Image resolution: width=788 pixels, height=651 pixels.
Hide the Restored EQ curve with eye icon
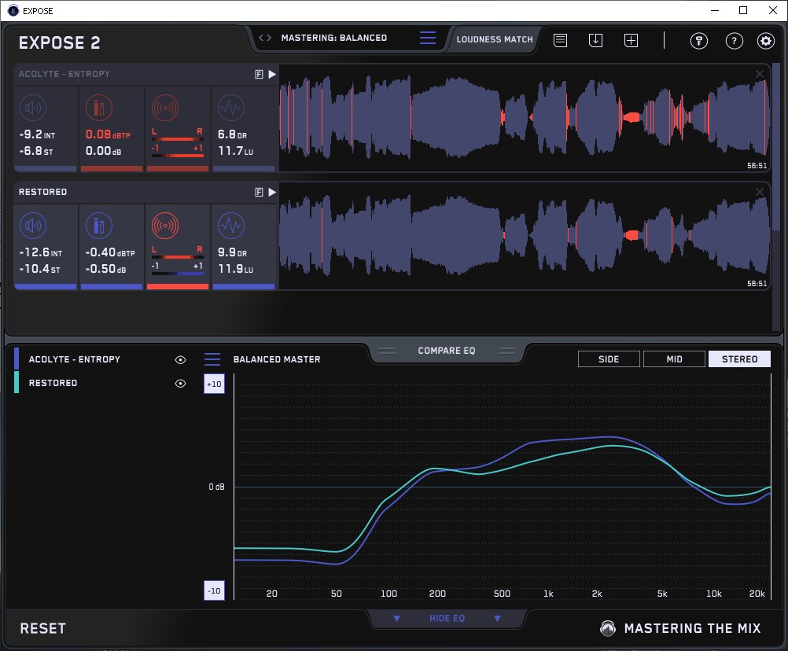coord(180,384)
